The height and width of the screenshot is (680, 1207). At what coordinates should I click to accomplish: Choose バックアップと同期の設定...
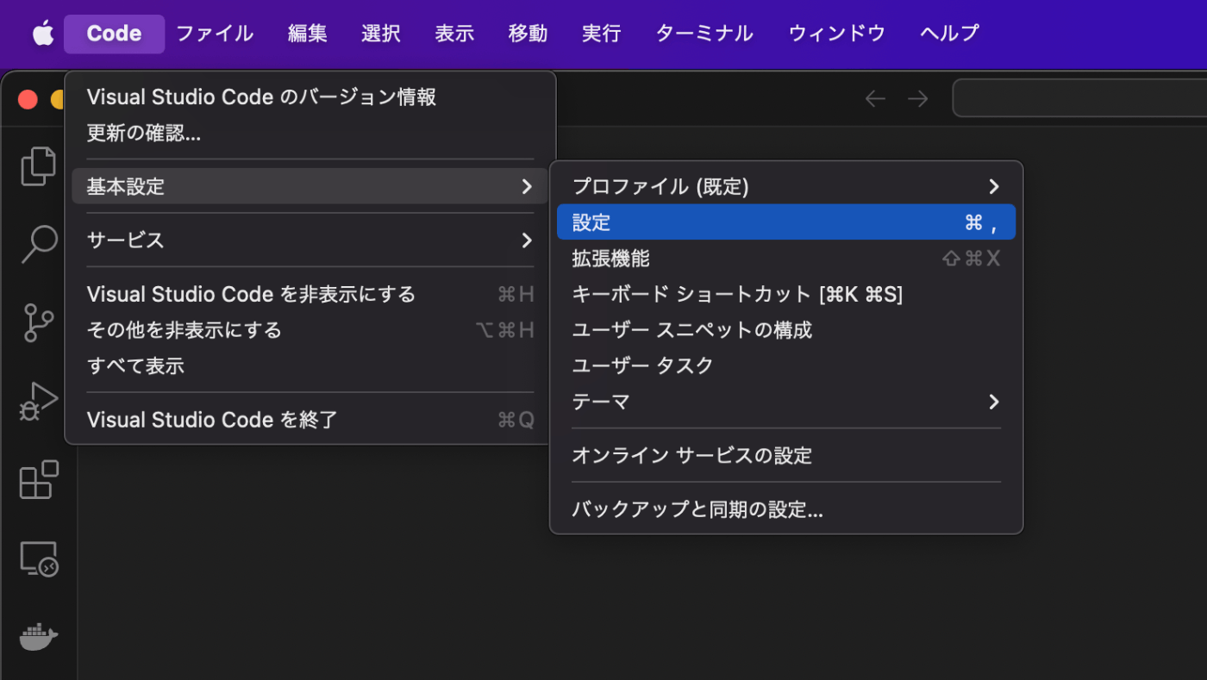pos(786,510)
